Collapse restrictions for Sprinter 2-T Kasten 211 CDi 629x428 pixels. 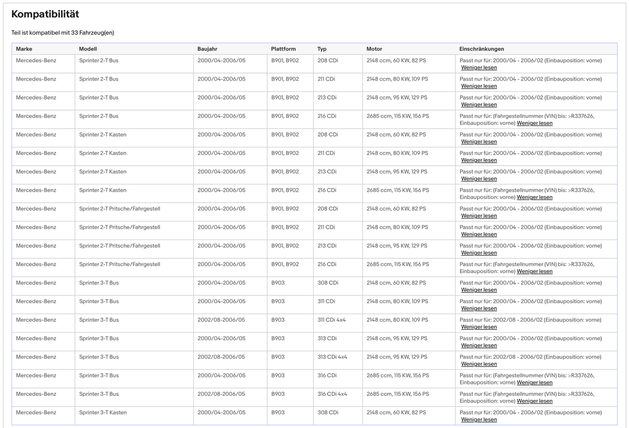click(x=479, y=160)
